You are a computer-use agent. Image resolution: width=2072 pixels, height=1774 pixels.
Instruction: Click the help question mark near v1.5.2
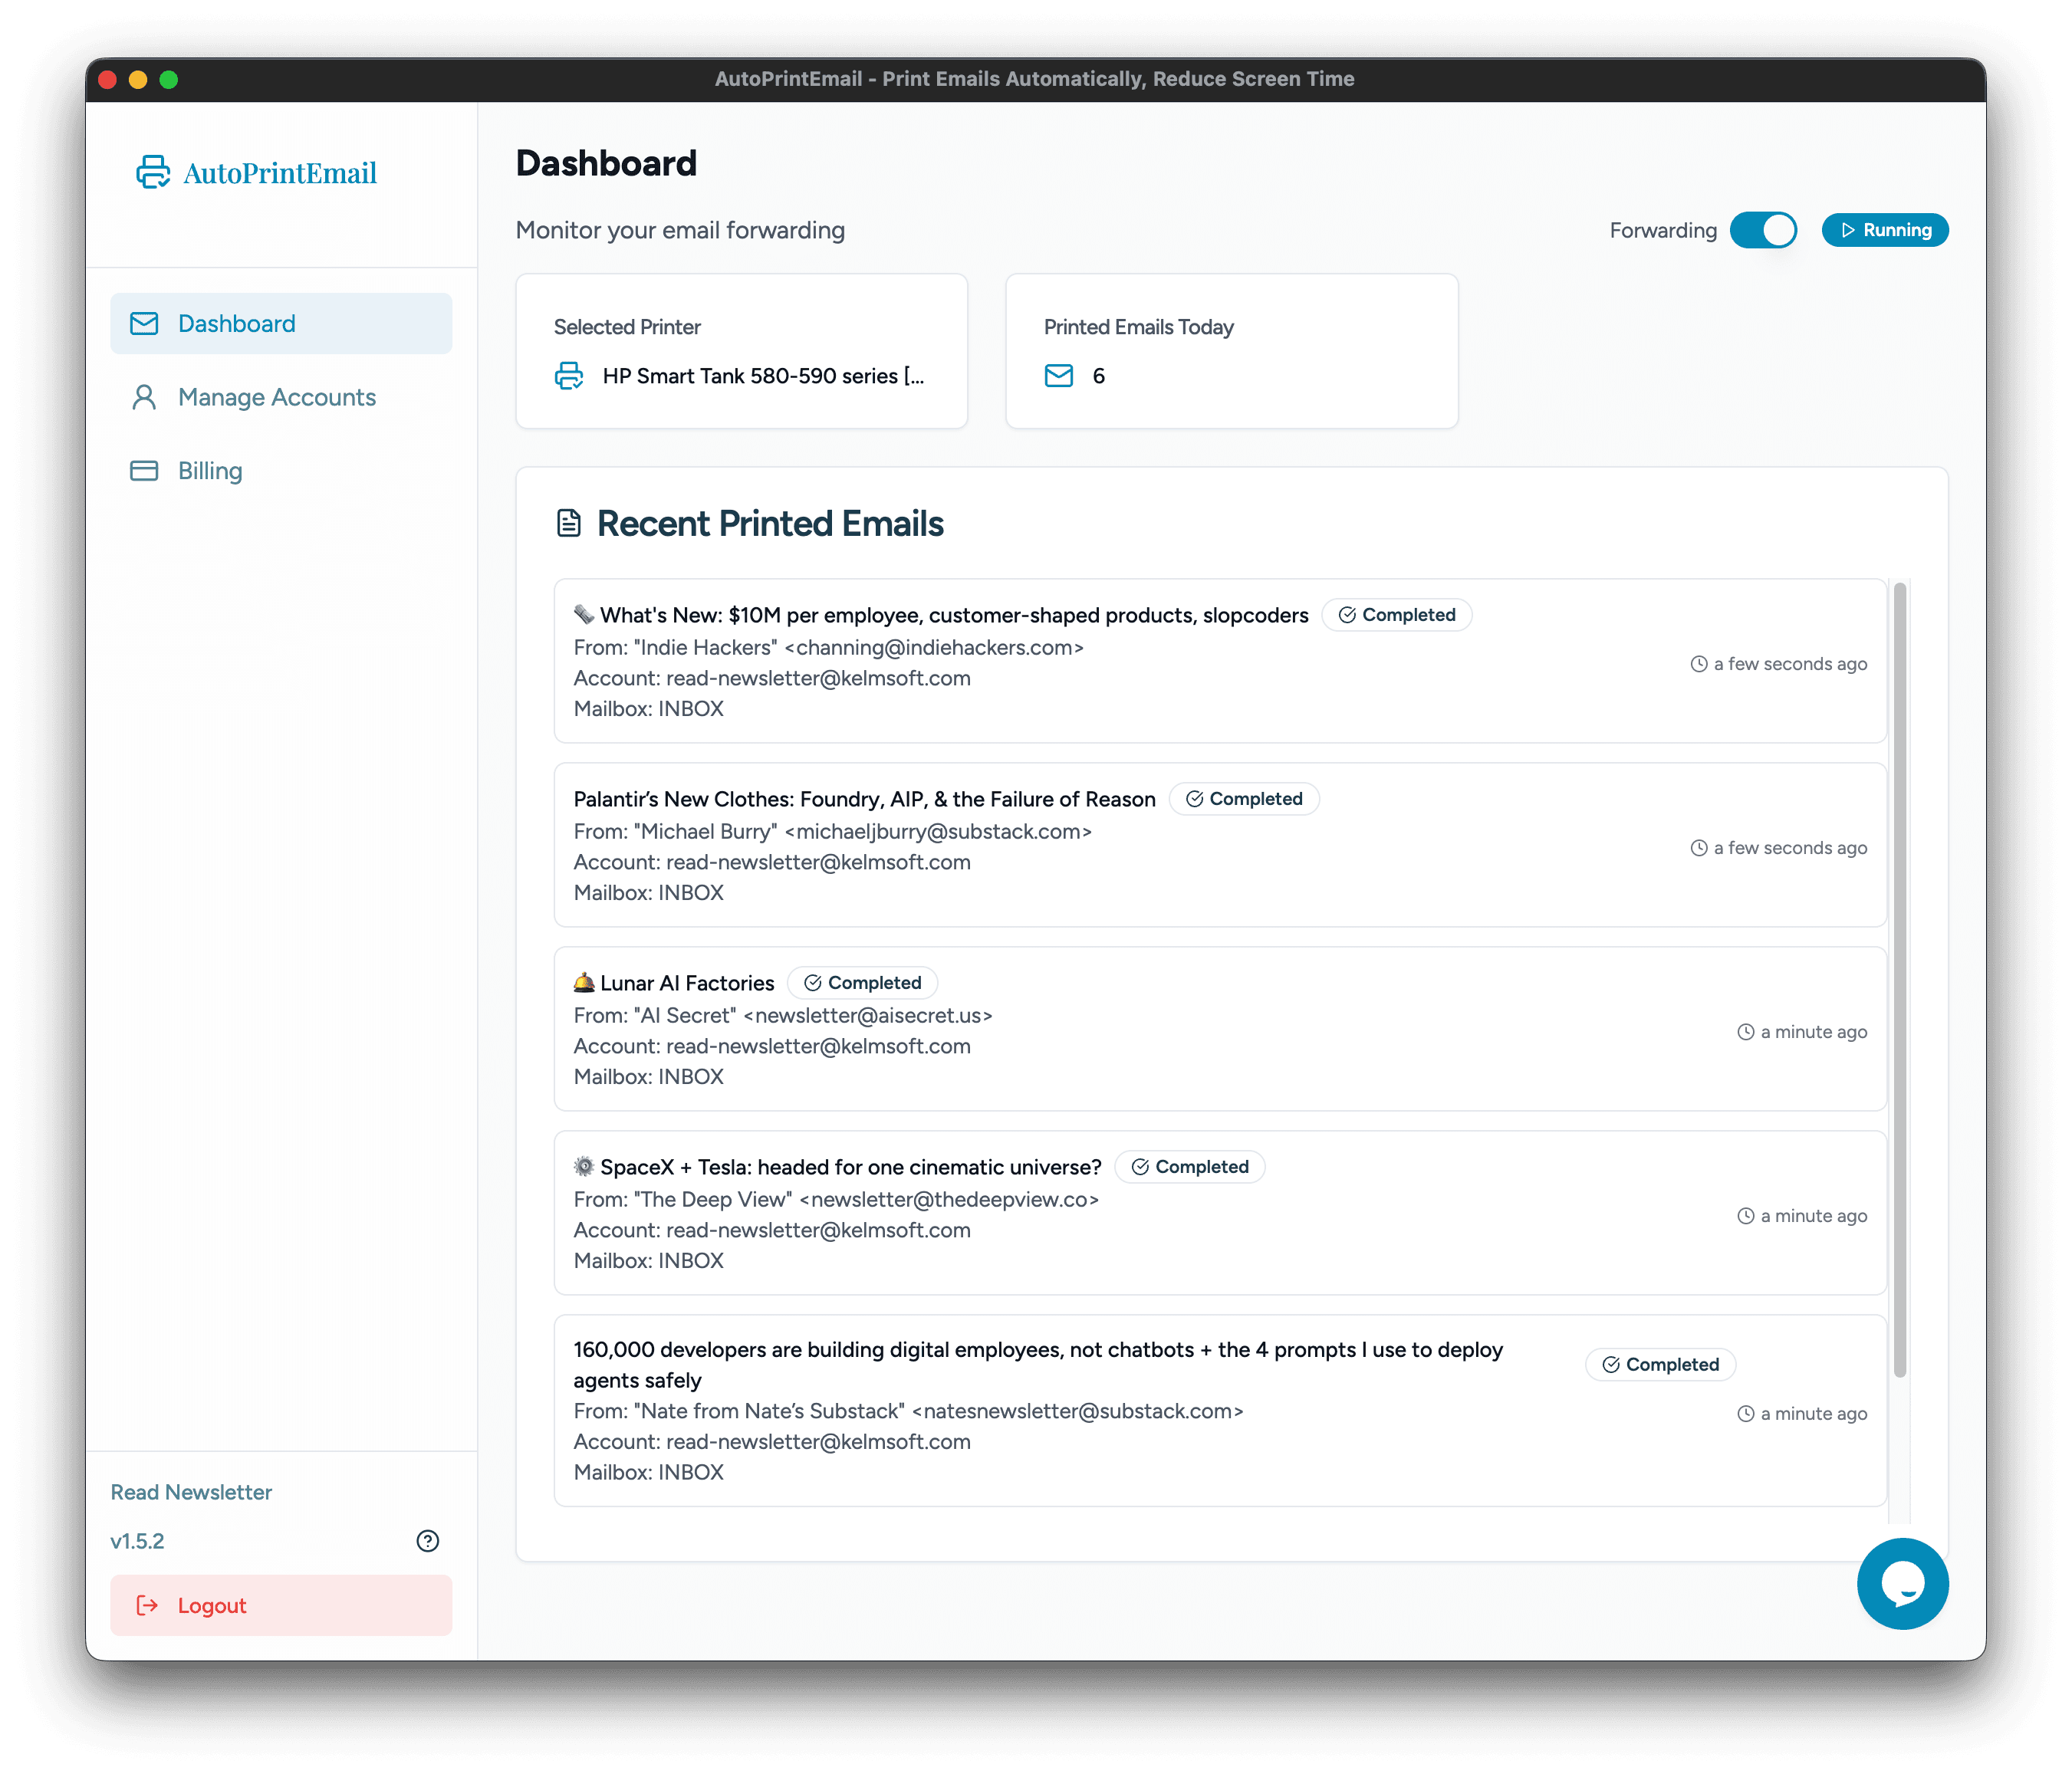(x=428, y=1541)
